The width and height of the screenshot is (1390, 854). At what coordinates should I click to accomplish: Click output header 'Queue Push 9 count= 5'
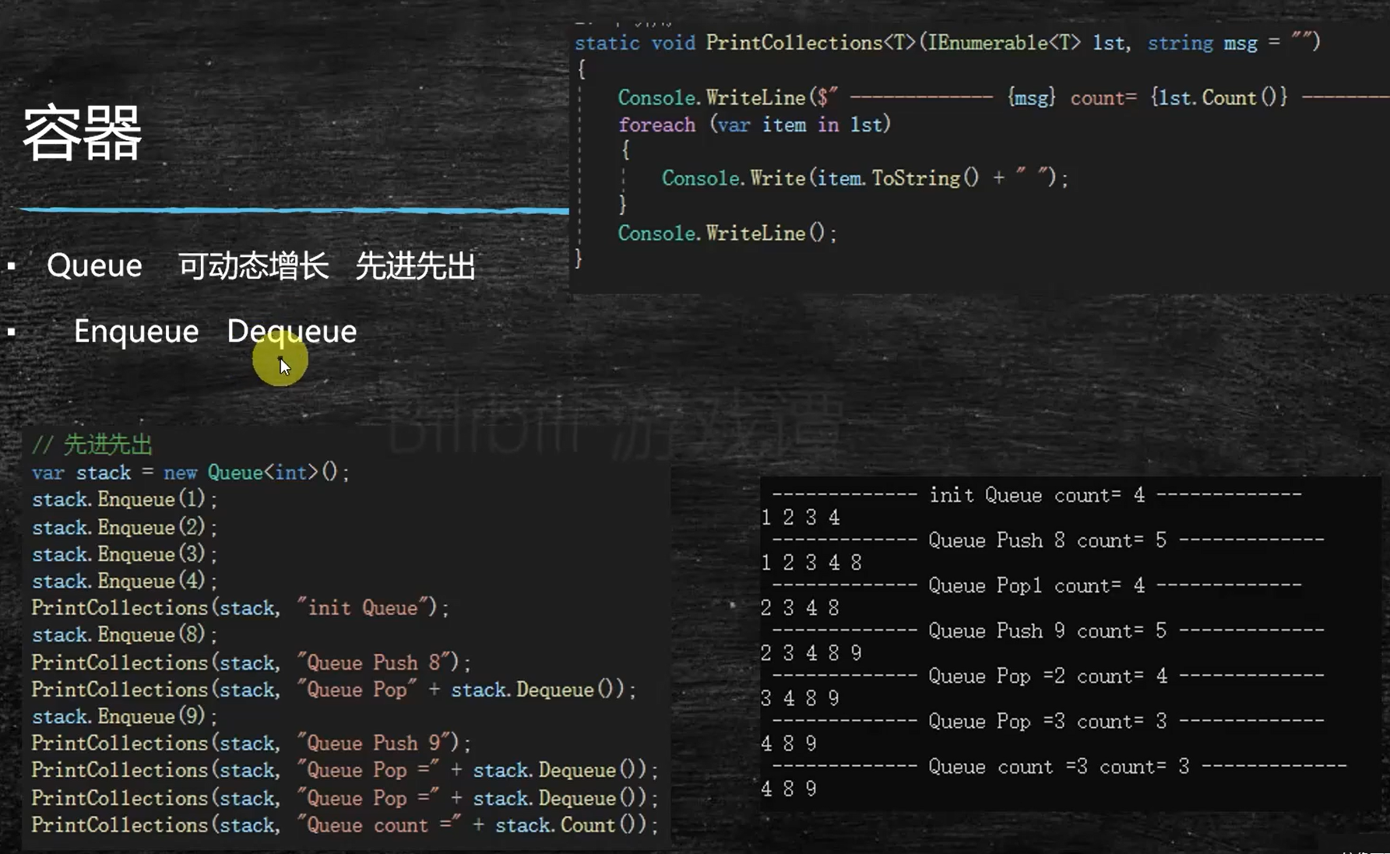[1048, 631]
